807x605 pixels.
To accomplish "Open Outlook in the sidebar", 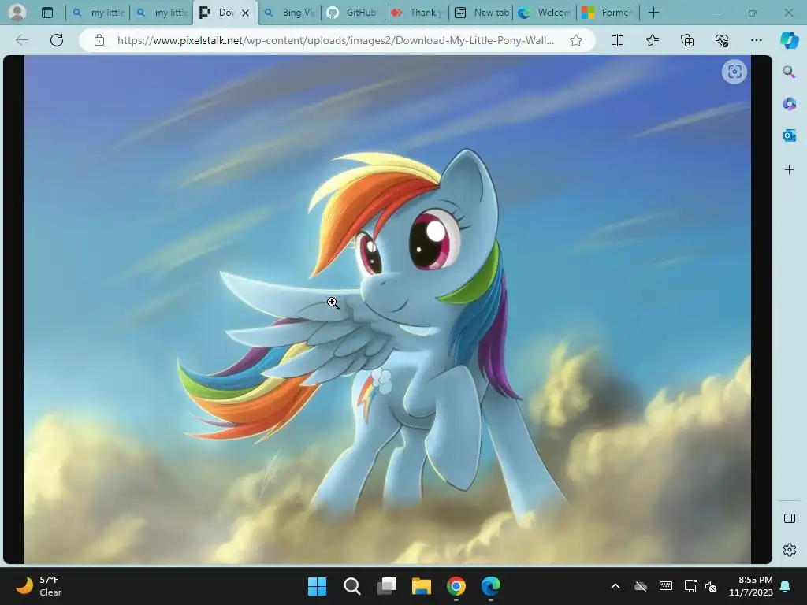I will coord(789,135).
